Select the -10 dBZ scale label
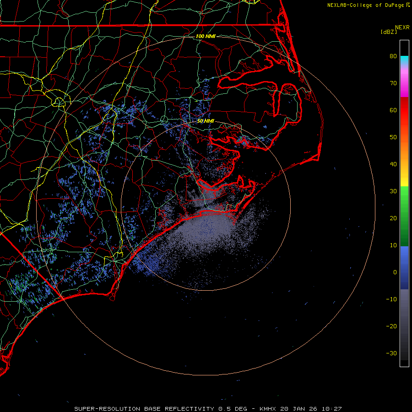 point(391,299)
